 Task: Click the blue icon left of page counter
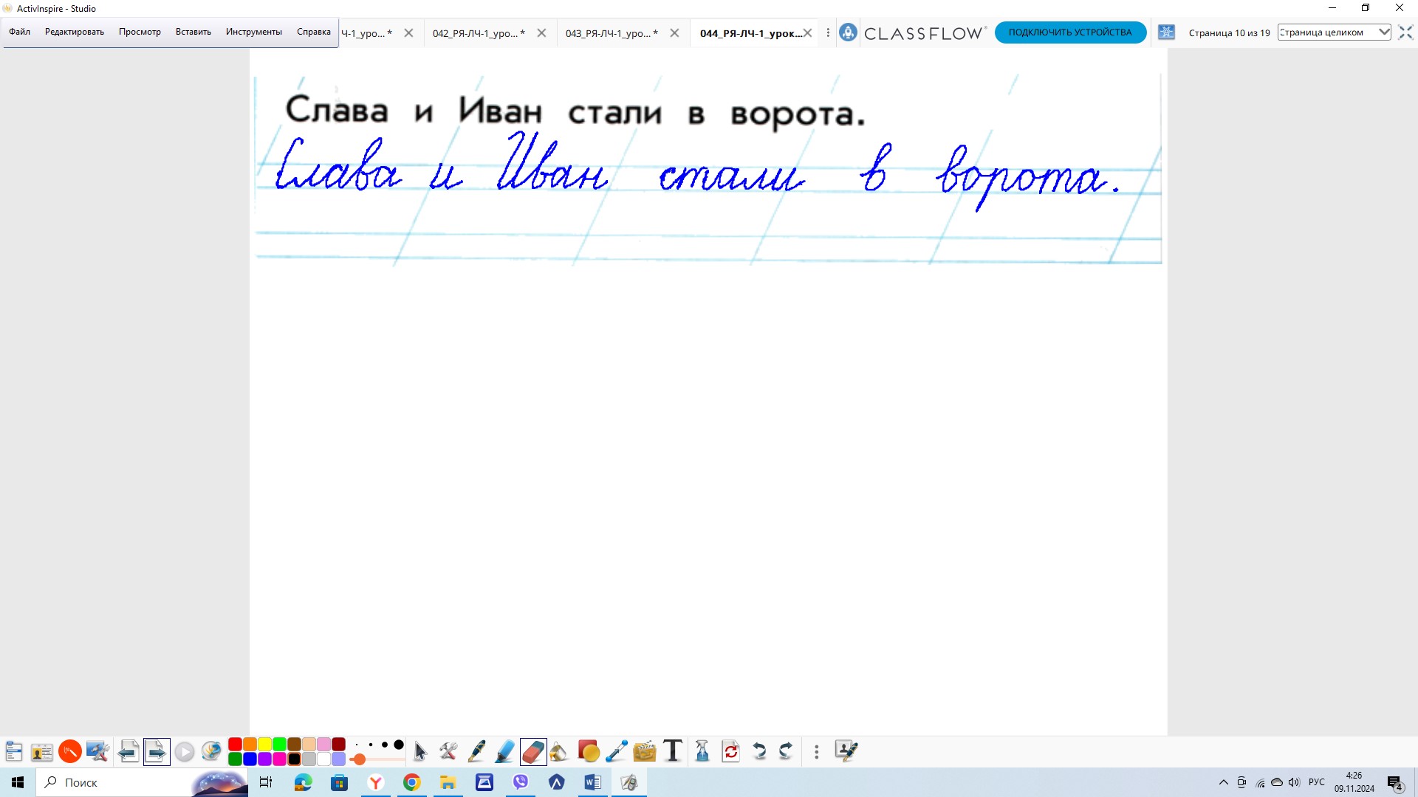1166,32
